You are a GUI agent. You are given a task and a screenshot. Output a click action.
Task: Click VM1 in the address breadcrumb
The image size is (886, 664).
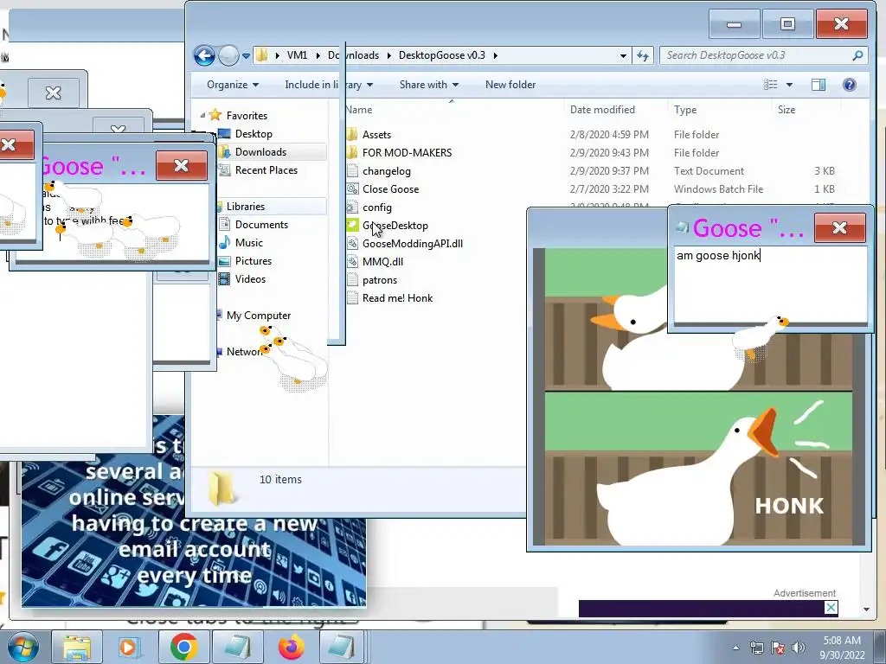(297, 55)
